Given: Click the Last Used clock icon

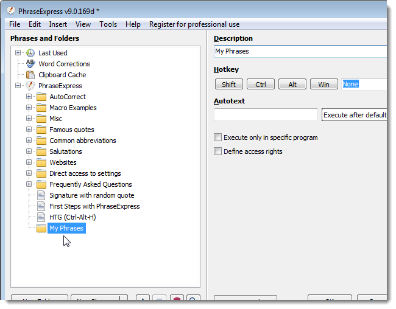Looking at the screenshot, I should (30, 53).
